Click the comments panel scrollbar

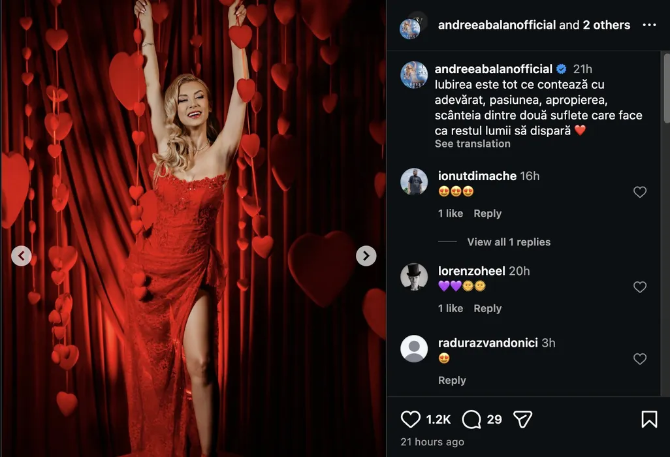tap(665, 91)
